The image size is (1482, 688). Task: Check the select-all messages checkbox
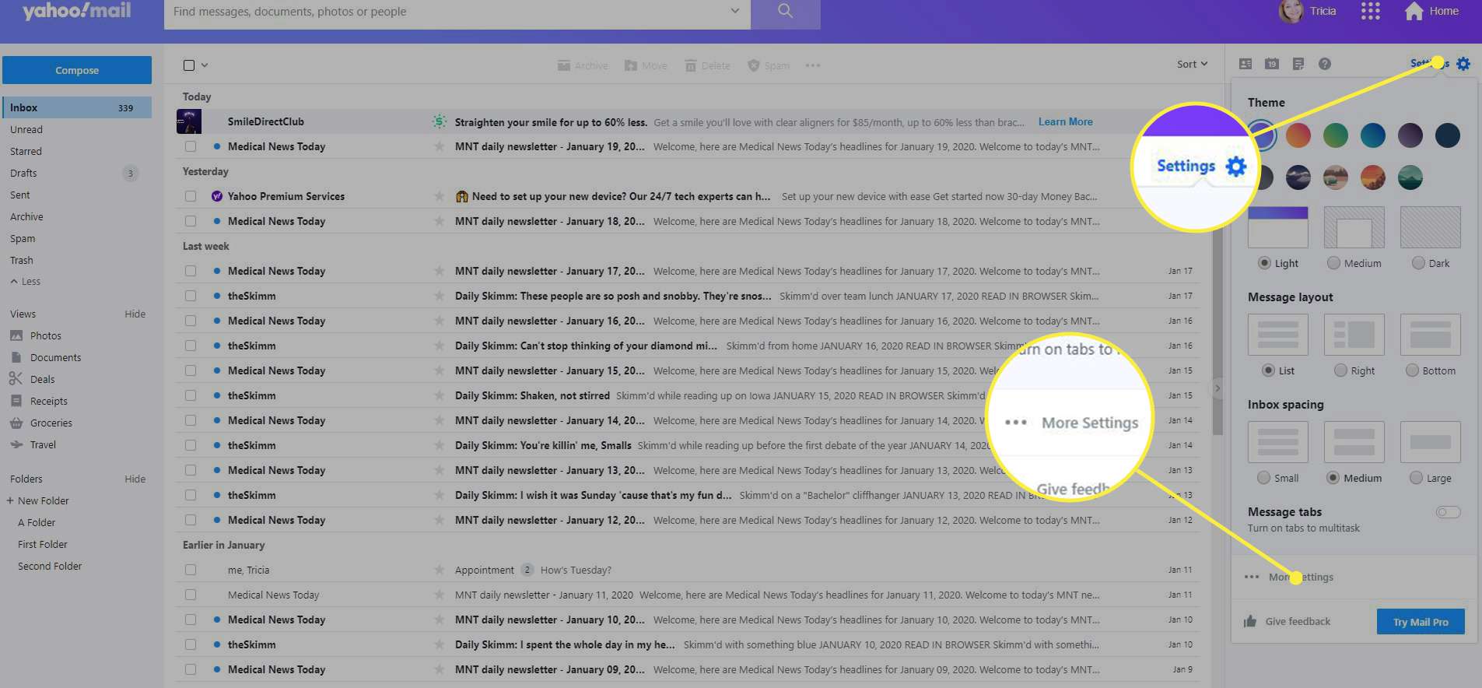189,65
